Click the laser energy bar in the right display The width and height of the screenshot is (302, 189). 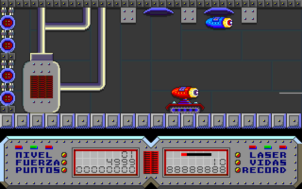(x=196, y=155)
